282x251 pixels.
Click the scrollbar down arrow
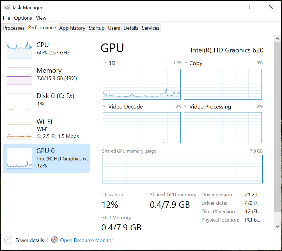pyautogui.click(x=277, y=226)
